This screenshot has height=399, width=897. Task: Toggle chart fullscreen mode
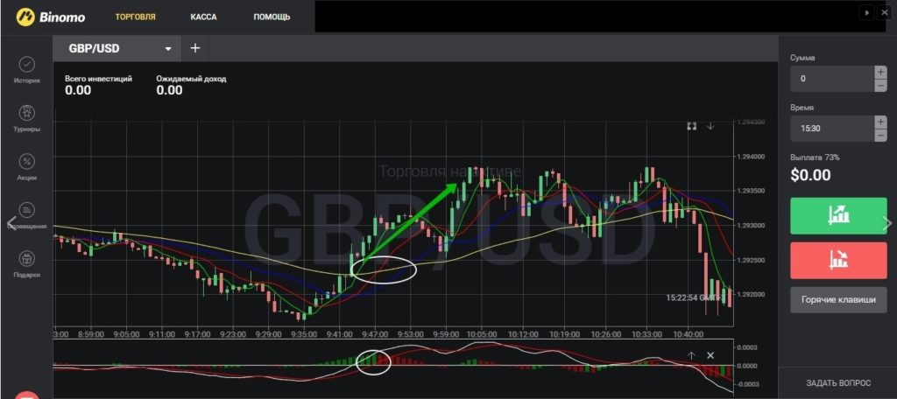(692, 126)
